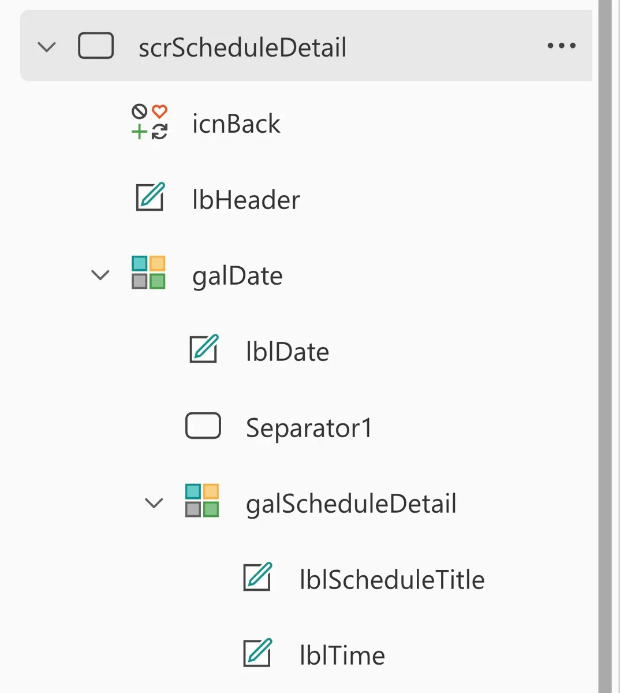Collapse the galScheduleDetail gallery node
Screen dimensions: 620x693
(154, 503)
